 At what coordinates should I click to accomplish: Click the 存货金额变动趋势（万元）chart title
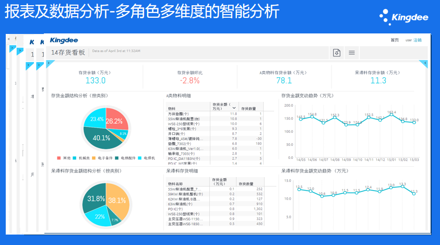click(x=307, y=96)
